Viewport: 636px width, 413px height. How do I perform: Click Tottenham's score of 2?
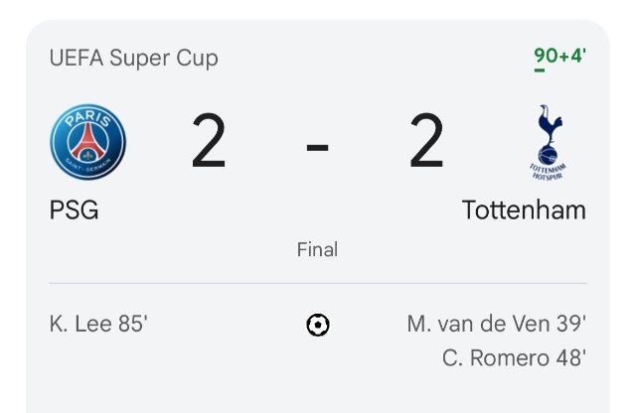tap(426, 143)
